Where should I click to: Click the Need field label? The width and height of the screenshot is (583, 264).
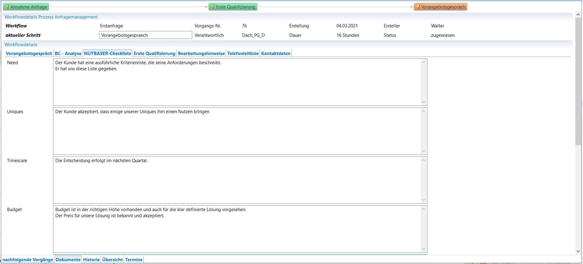coord(13,63)
